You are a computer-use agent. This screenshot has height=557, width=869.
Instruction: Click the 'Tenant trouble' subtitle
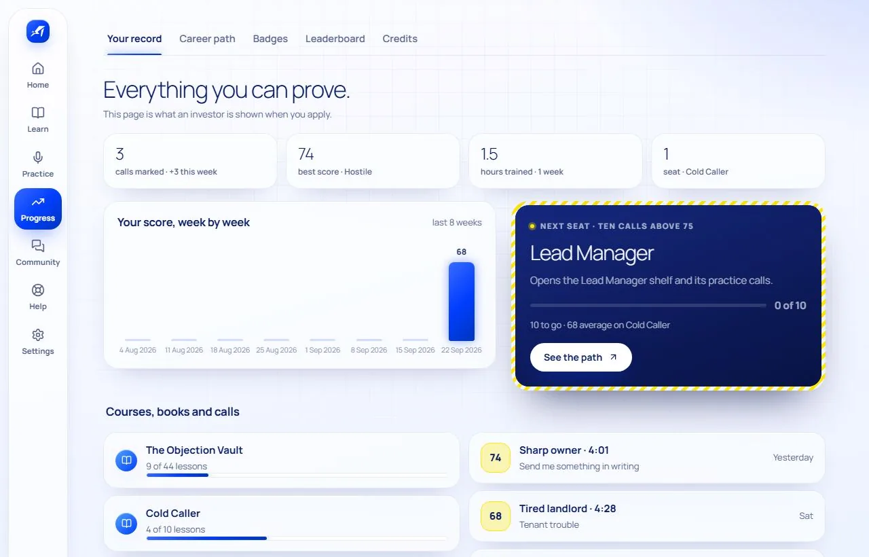pyautogui.click(x=549, y=524)
